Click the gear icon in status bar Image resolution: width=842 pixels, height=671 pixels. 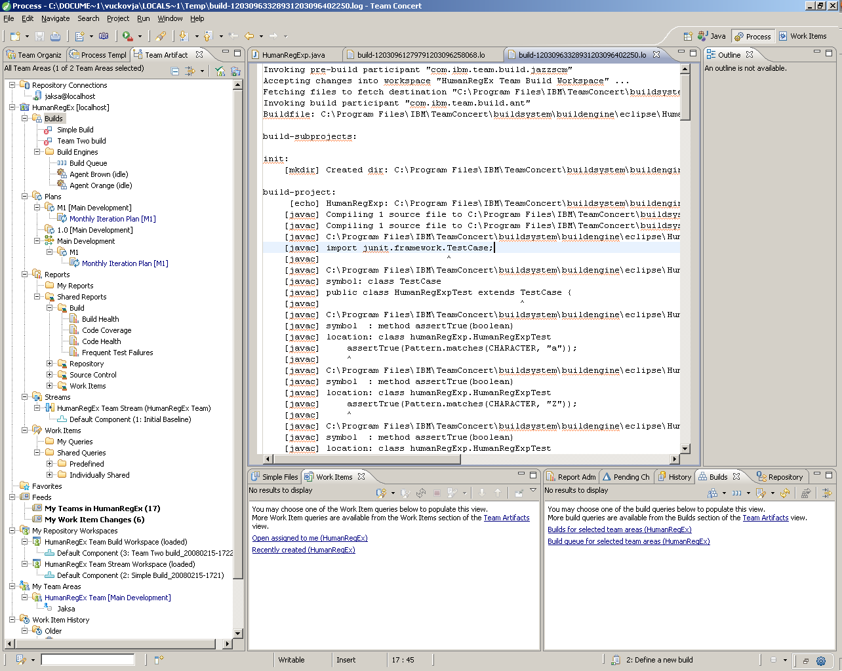[x=820, y=661]
